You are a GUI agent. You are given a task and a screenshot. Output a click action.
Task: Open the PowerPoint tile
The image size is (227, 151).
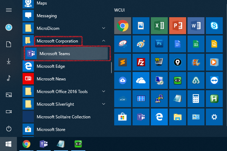click(178, 26)
